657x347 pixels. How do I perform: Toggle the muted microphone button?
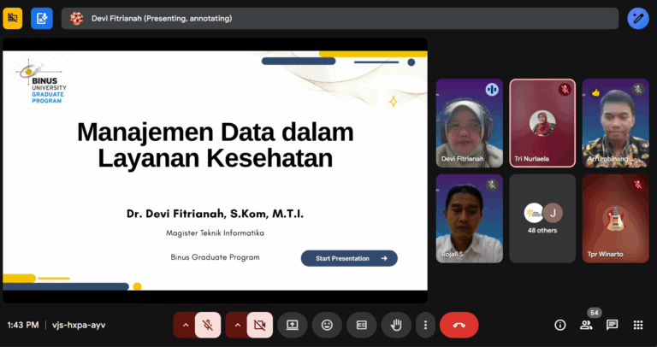[x=207, y=325]
